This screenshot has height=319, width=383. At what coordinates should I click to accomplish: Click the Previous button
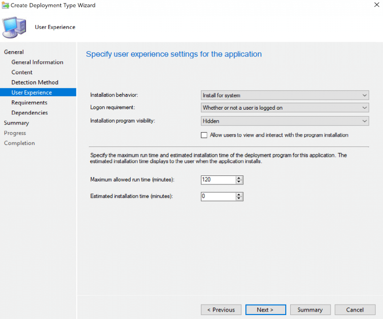point(221,310)
